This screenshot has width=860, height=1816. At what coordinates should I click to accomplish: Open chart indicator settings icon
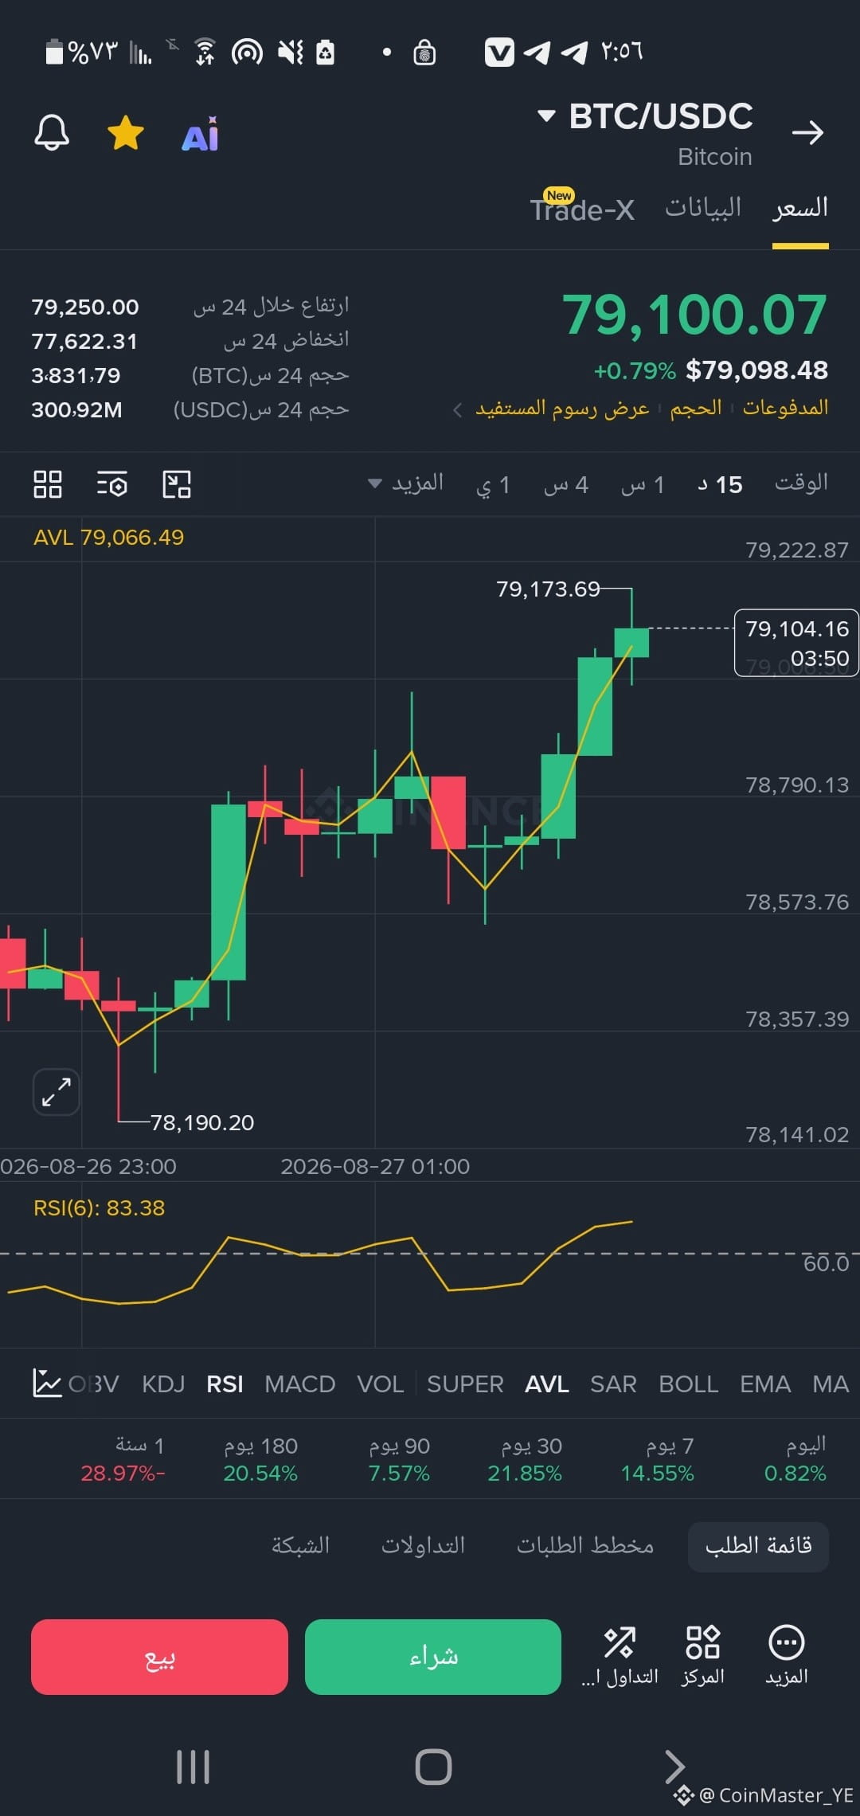click(112, 484)
